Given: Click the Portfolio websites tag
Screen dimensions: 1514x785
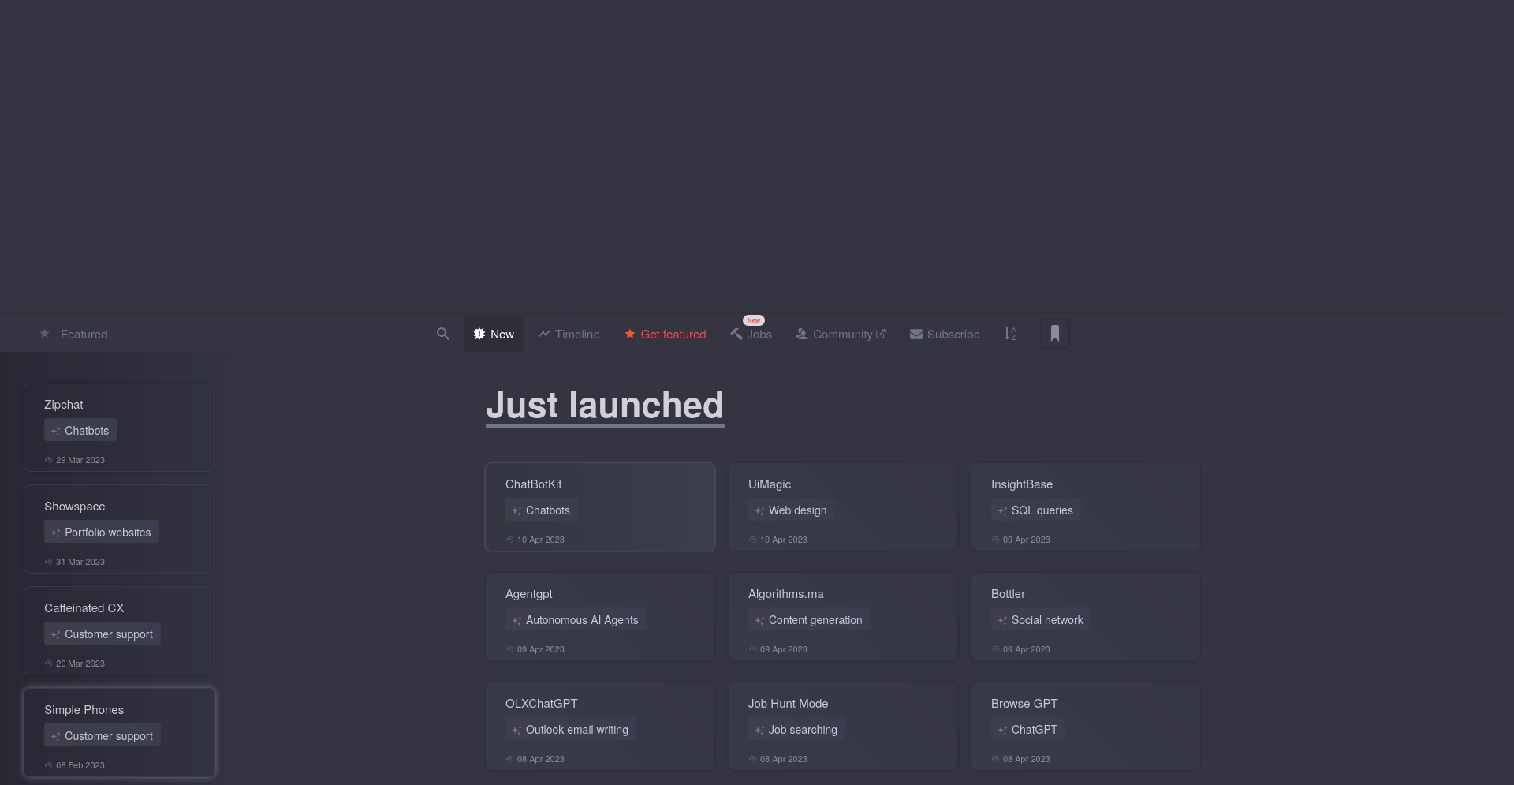Looking at the screenshot, I should (102, 532).
